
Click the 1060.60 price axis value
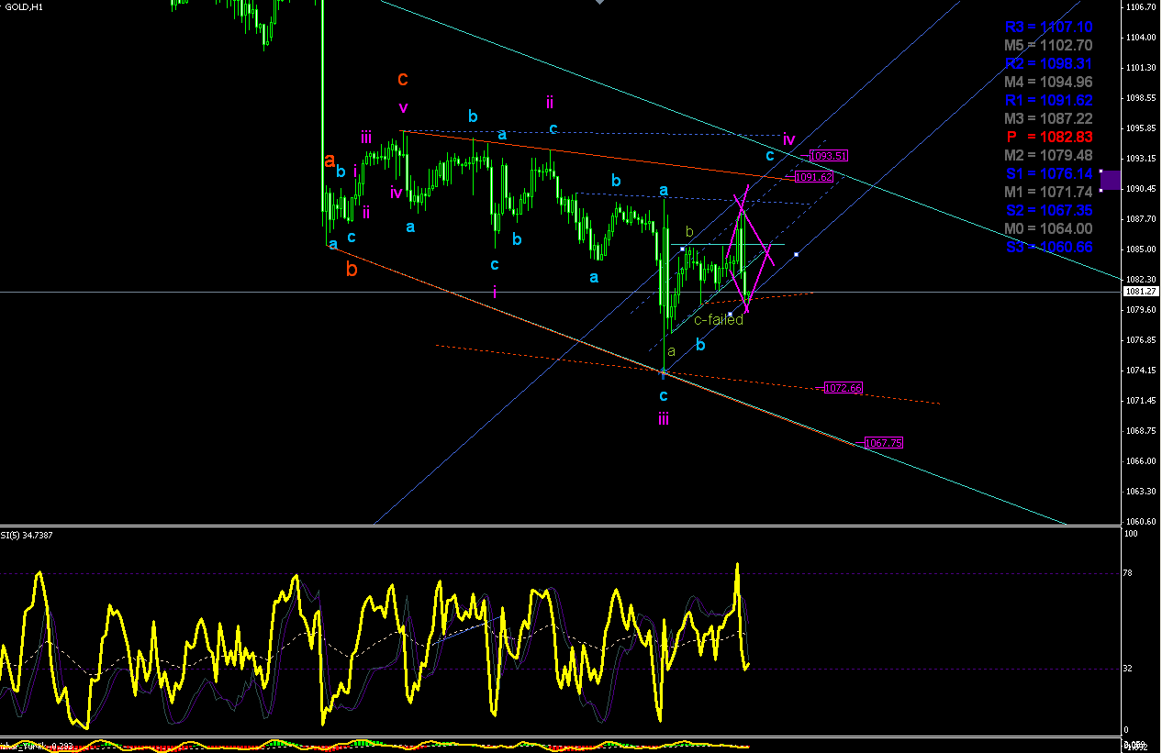click(x=1140, y=522)
